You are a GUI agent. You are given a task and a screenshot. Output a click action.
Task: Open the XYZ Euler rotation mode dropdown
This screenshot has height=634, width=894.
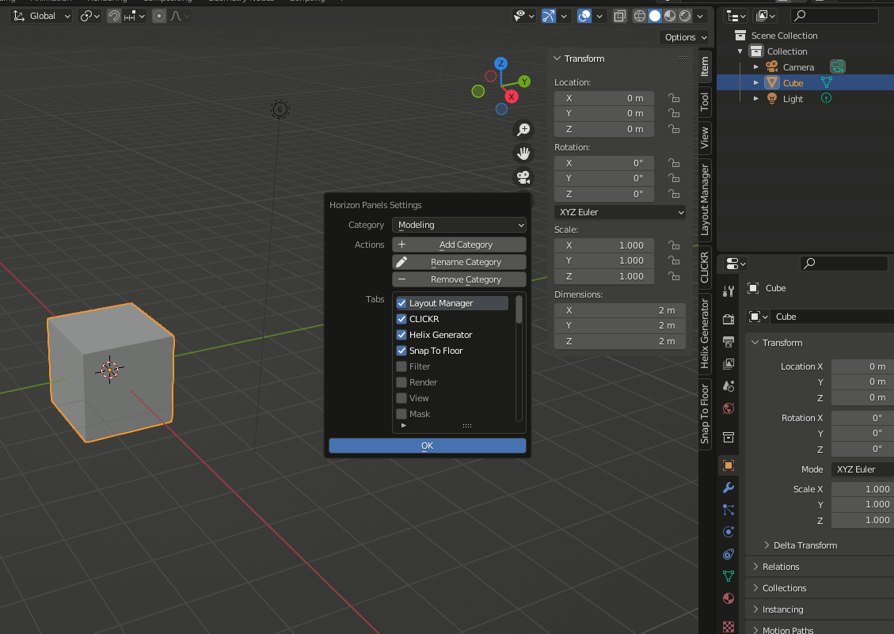tap(620, 212)
